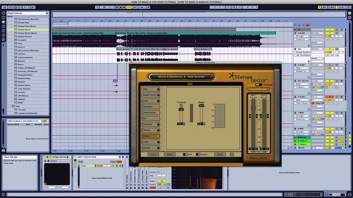This screenshot has height=198, width=353.
Task: Activate the orange 5 Audio track activator
Action: point(329,97)
